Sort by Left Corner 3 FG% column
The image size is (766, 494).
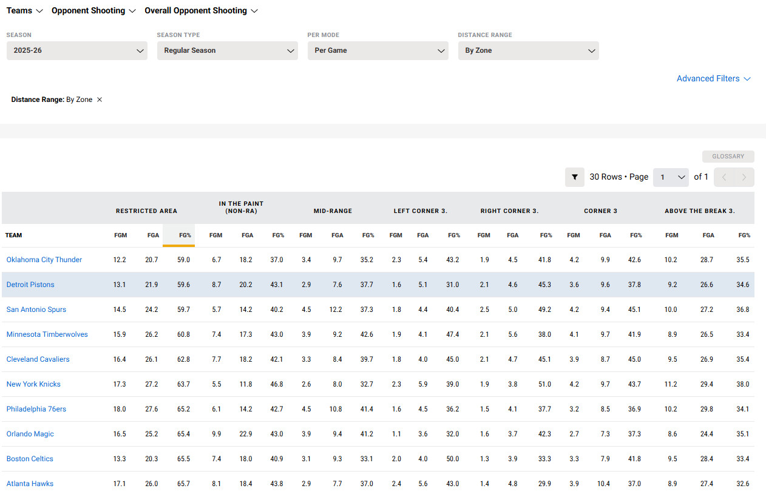[x=454, y=235]
